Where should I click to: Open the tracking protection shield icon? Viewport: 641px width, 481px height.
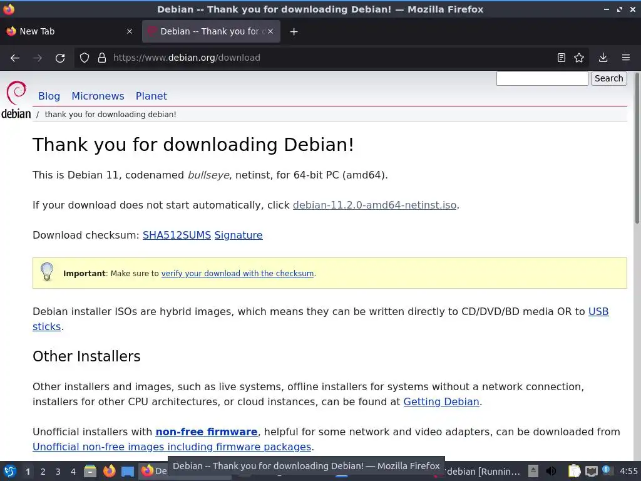(x=85, y=58)
